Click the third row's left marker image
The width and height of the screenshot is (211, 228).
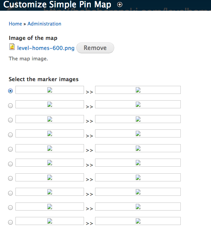(50, 119)
